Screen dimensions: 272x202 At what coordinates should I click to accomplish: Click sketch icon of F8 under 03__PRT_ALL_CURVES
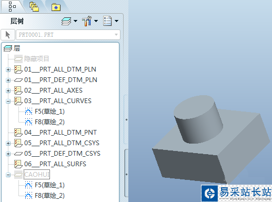coord(28,122)
